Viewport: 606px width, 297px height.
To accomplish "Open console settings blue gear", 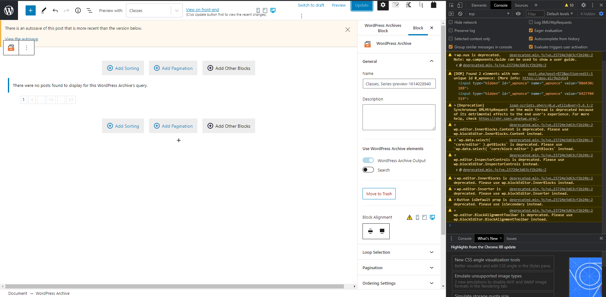I will (x=601, y=14).
